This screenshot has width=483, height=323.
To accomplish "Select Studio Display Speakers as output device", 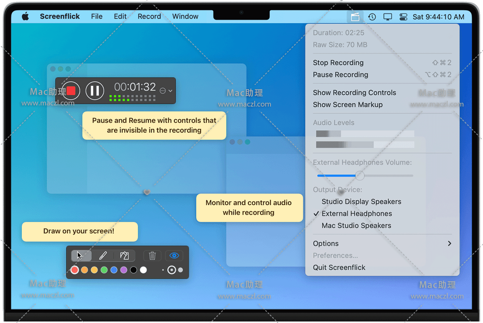I will click(361, 202).
